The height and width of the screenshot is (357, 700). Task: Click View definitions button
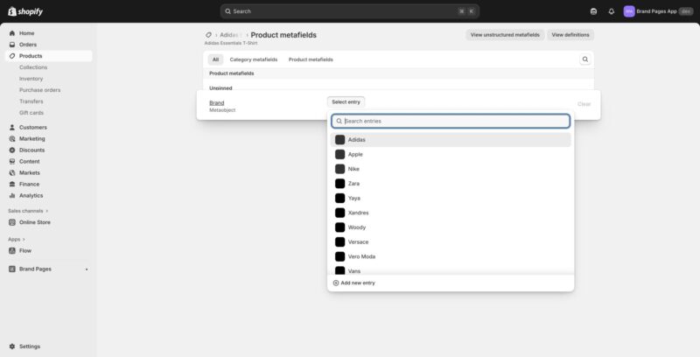(570, 35)
